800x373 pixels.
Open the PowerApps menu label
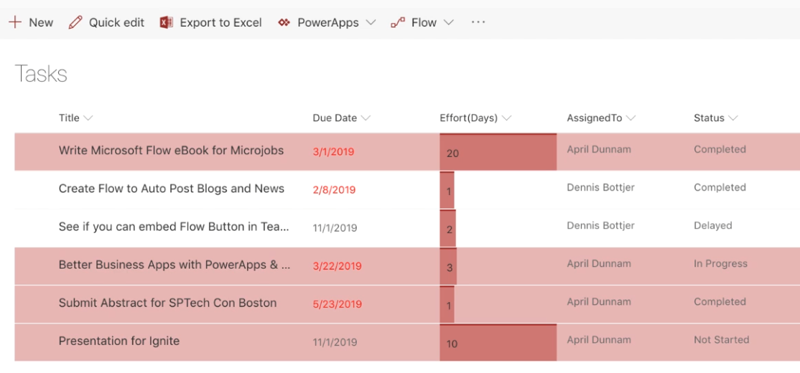[x=328, y=22]
